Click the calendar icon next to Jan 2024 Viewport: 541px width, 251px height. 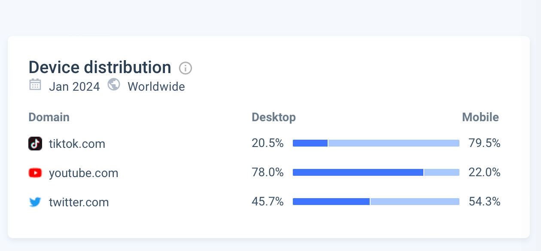click(35, 85)
